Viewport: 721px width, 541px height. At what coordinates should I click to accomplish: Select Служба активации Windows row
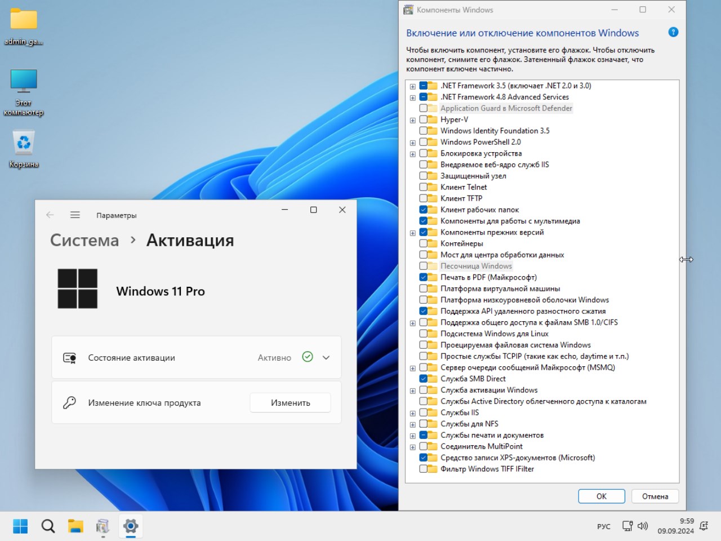click(x=489, y=390)
